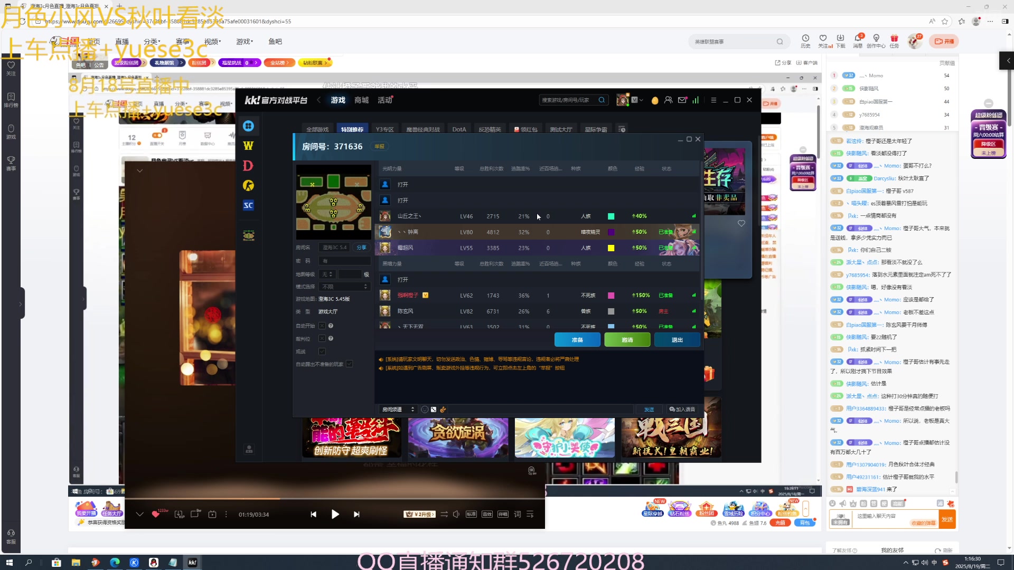The image size is (1014, 570).
Task: Open Douyu viewing history icon
Action: (805, 41)
